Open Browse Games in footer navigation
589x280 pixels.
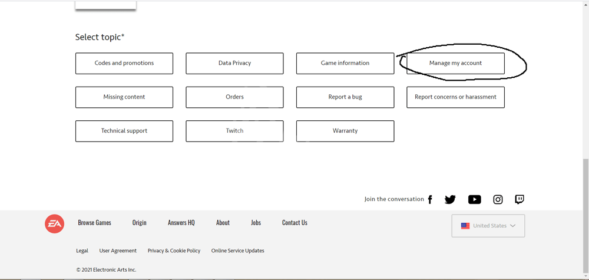94,223
